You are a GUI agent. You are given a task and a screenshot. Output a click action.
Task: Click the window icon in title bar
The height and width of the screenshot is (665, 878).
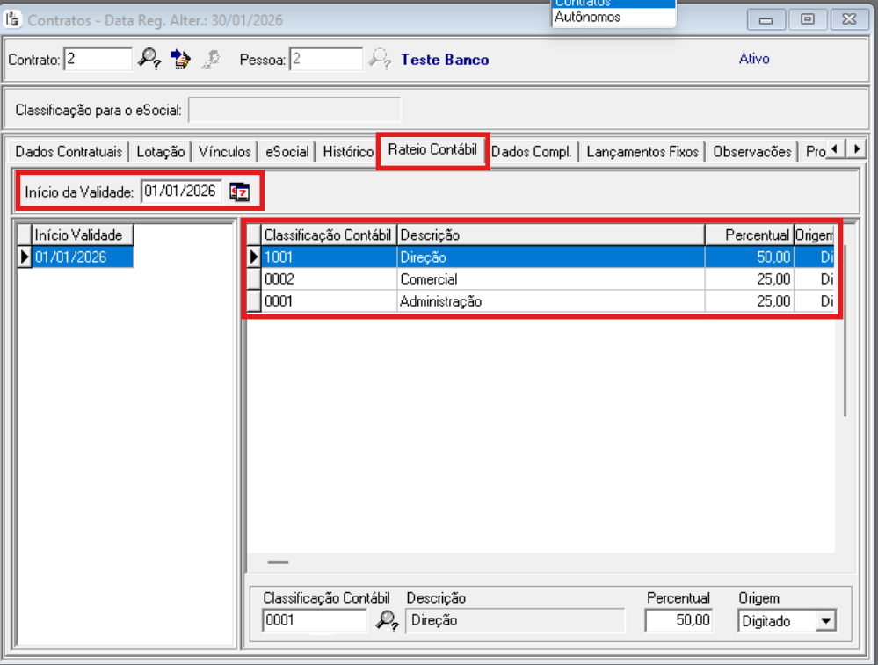click(13, 19)
